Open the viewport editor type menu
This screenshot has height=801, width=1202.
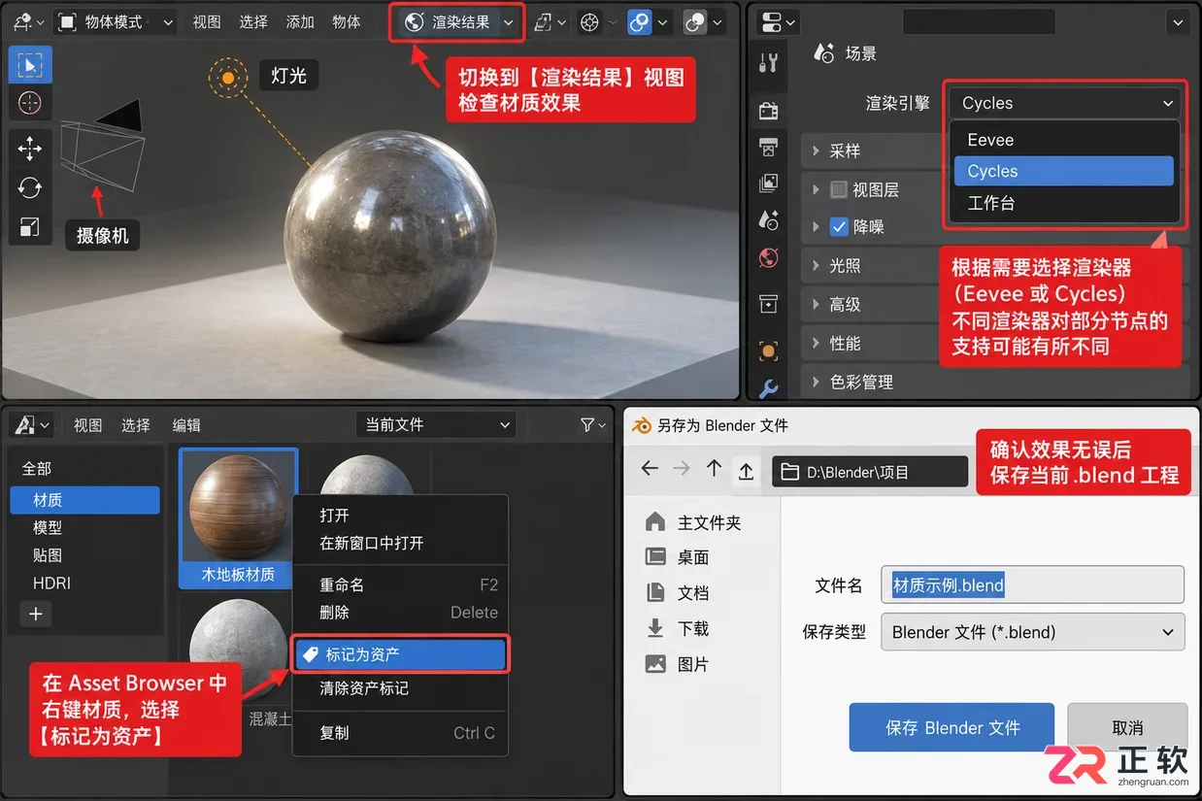[x=27, y=21]
